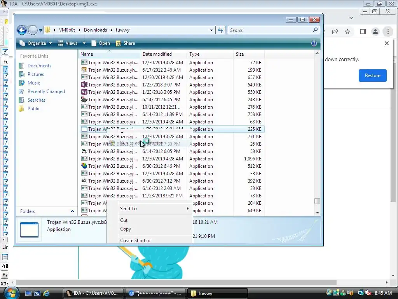
Task: Expand the Views dropdown arrow
Action: click(x=84, y=43)
